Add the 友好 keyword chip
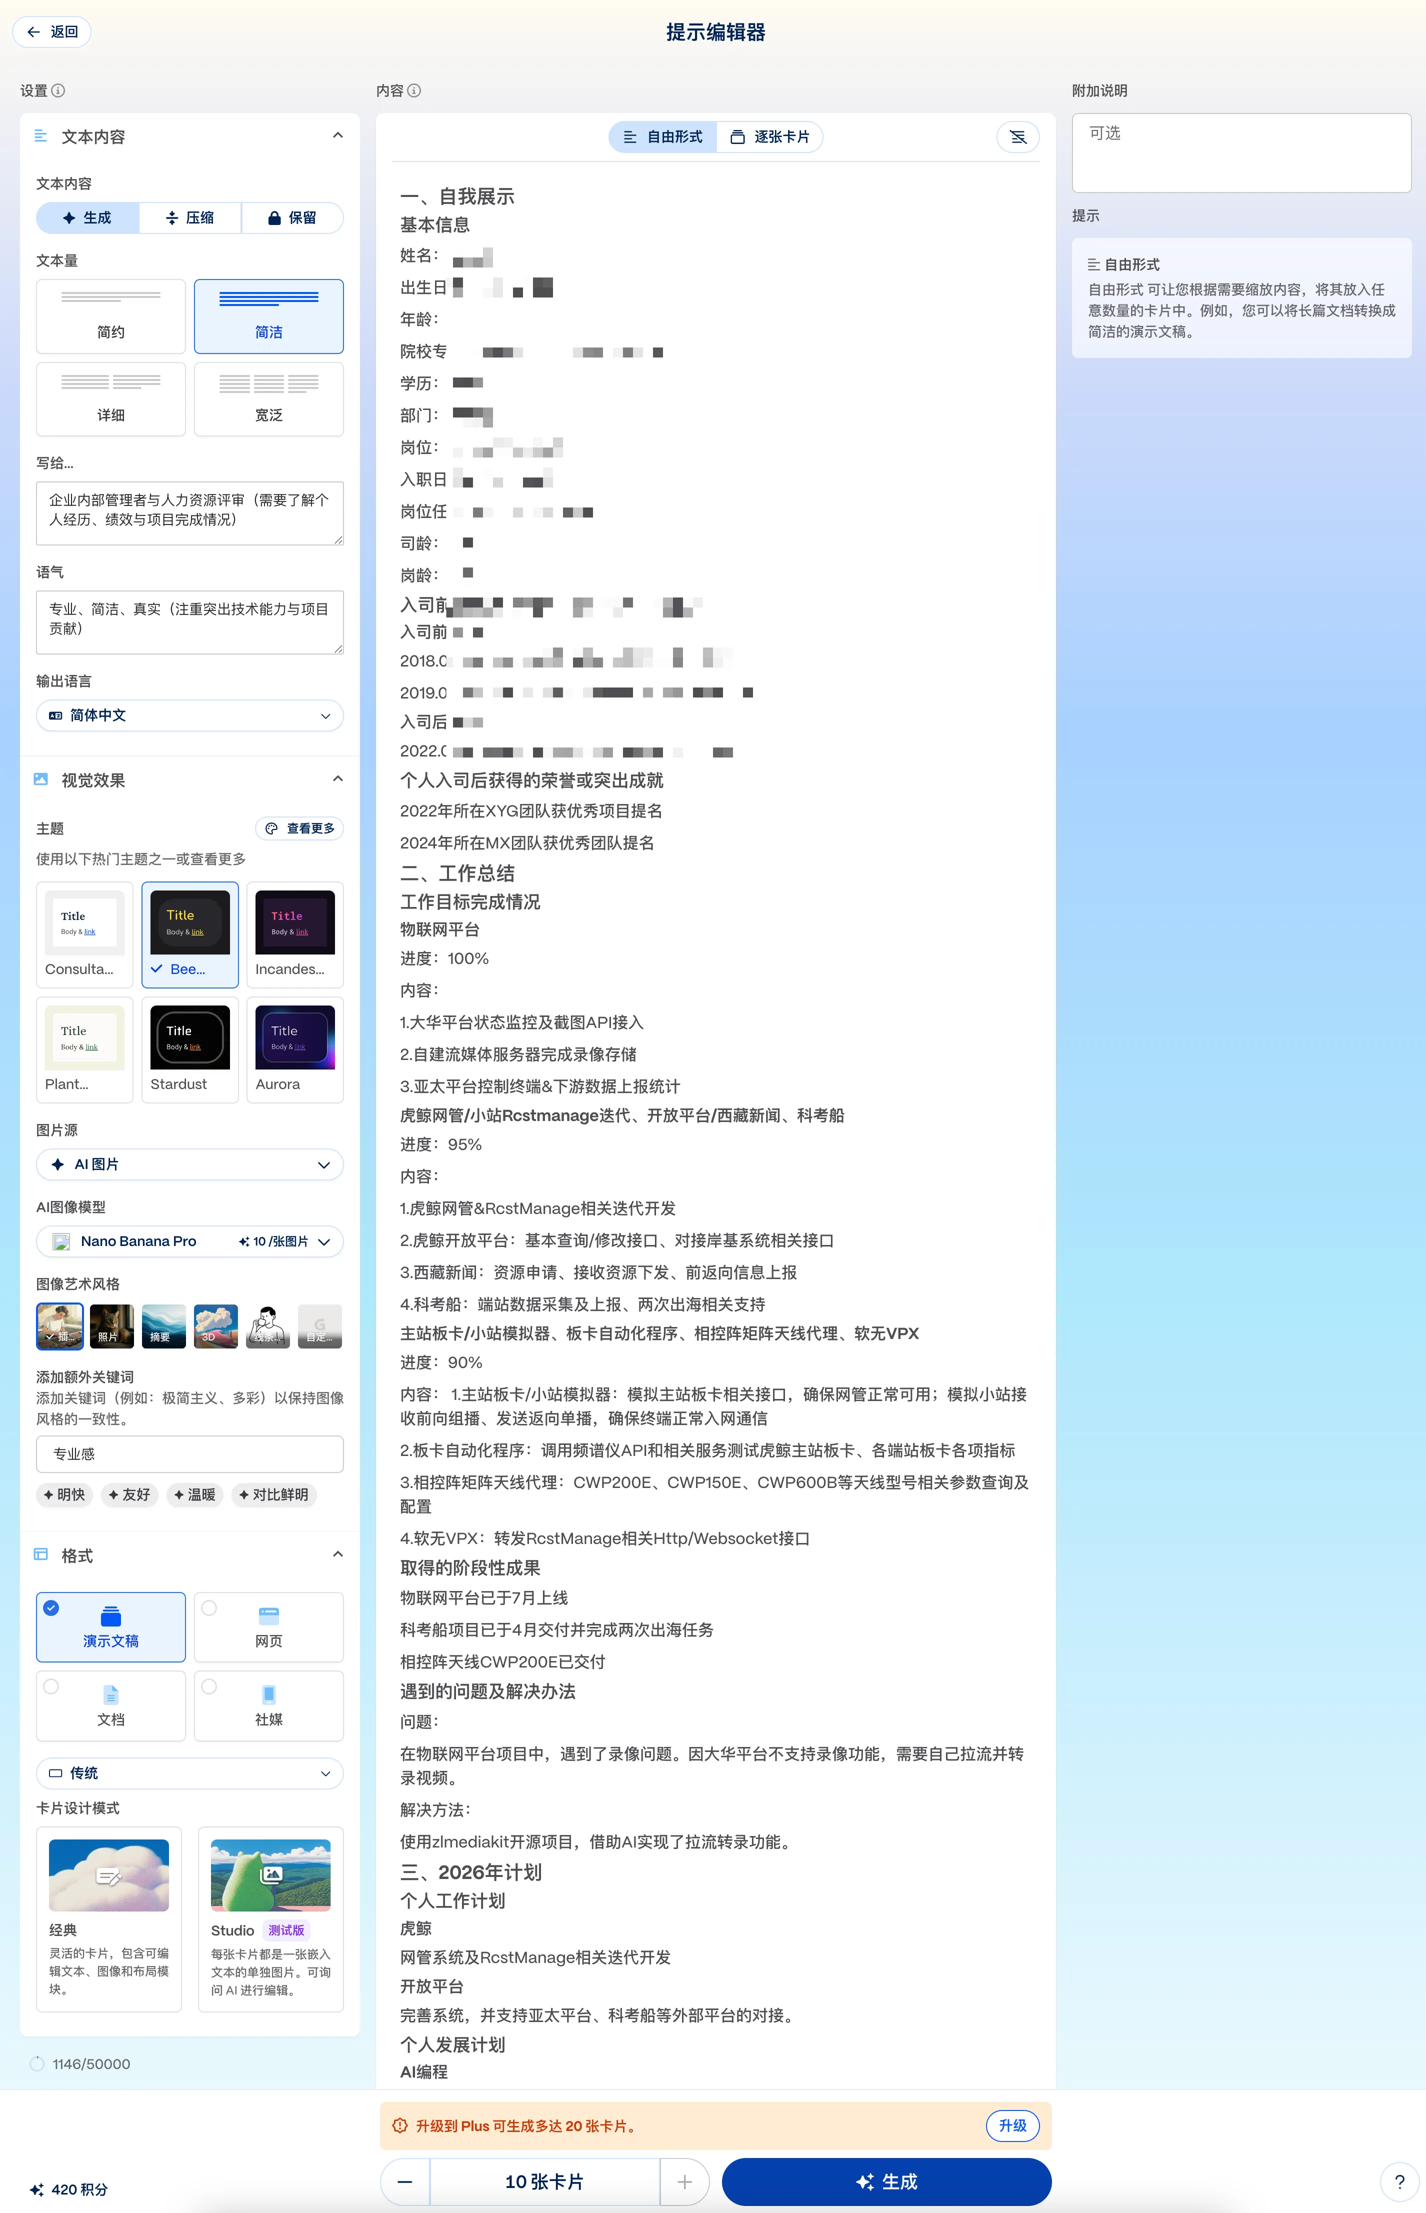The width and height of the screenshot is (1426, 2213). click(x=129, y=1494)
